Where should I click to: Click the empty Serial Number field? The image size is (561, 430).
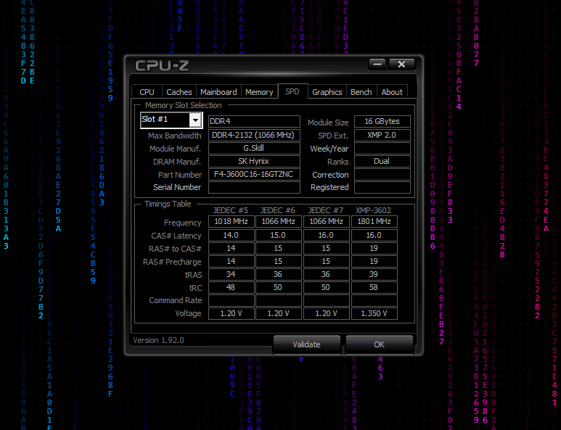(254, 187)
